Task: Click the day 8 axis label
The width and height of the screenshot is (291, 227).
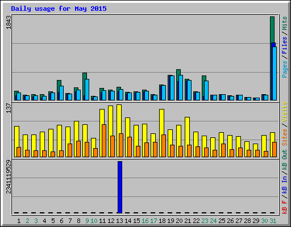Action: [78, 221]
